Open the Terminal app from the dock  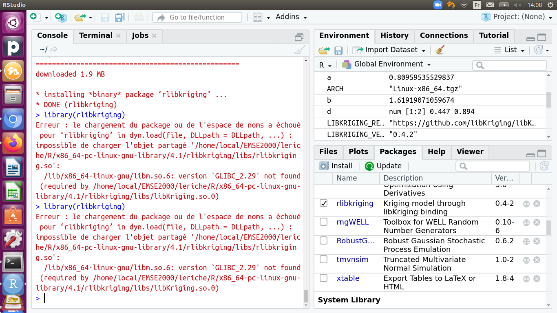(x=13, y=262)
